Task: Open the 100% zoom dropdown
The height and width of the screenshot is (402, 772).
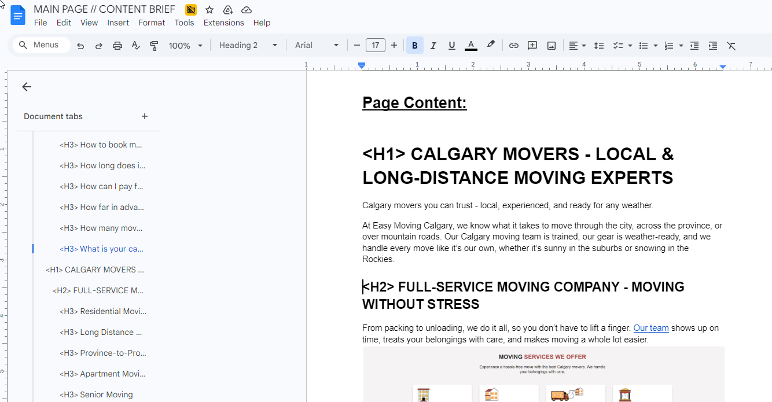Action: tap(186, 46)
